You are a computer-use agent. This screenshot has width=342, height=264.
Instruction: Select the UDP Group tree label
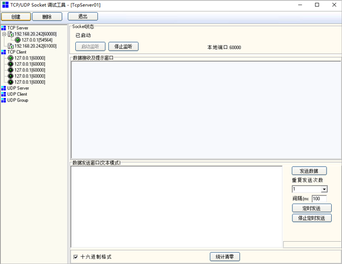tap(18, 100)
